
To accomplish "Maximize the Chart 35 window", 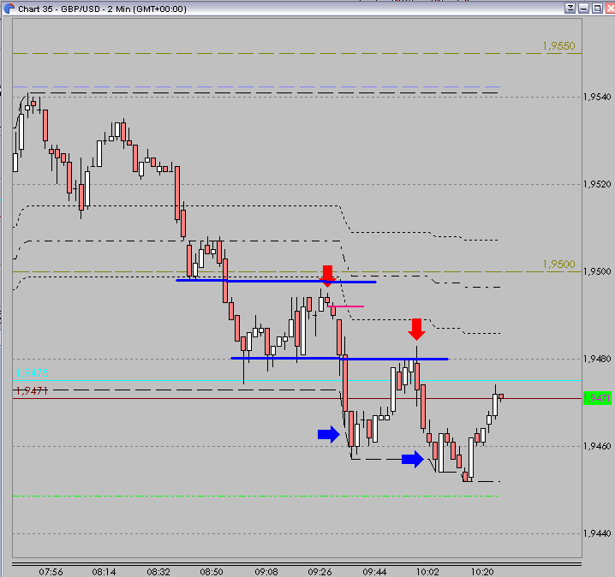I will (x=597, y=9).
